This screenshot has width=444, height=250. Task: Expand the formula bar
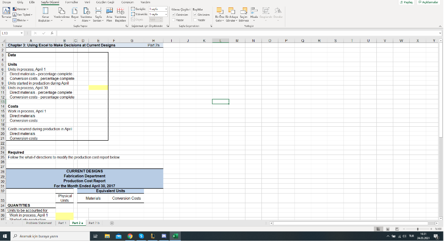[x=440, y=33]
